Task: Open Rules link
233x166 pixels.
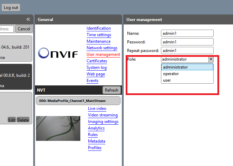Action: click(93, 135)
